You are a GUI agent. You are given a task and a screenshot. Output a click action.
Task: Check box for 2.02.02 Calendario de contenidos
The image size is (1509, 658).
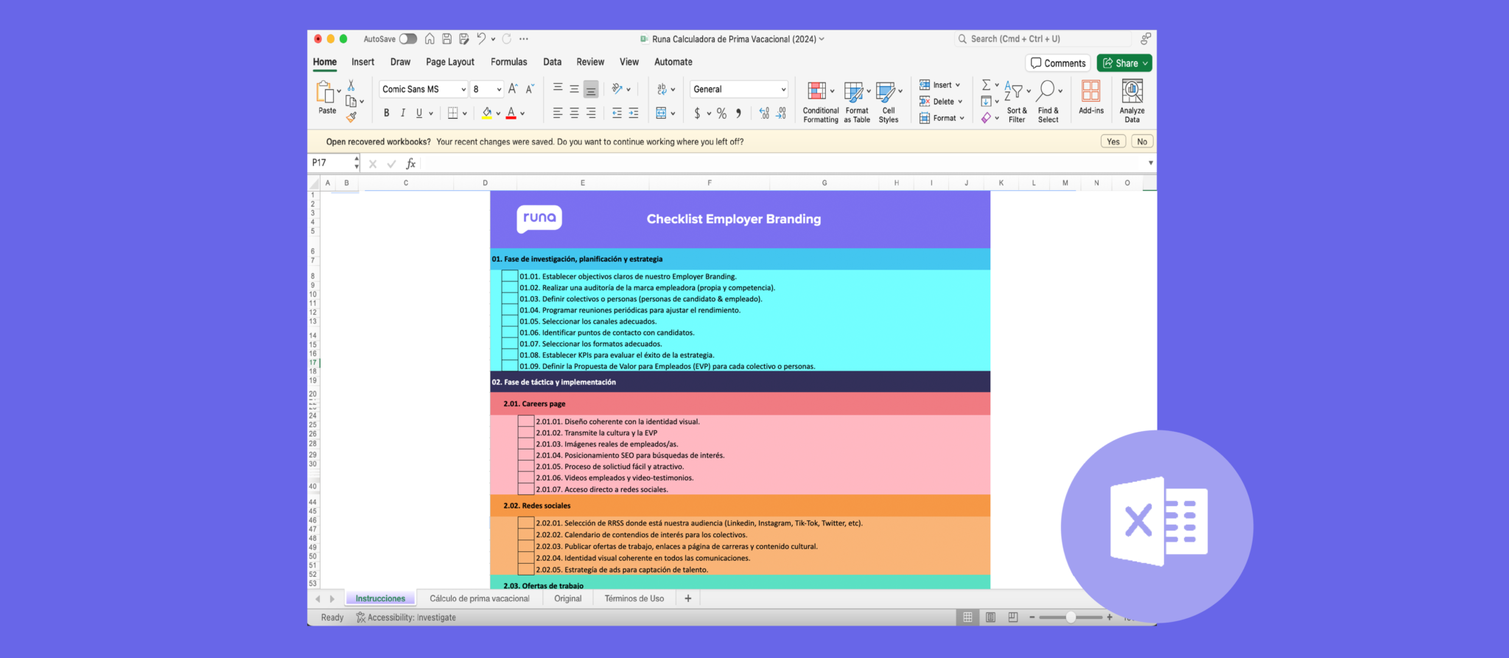[x=526, y=535]
